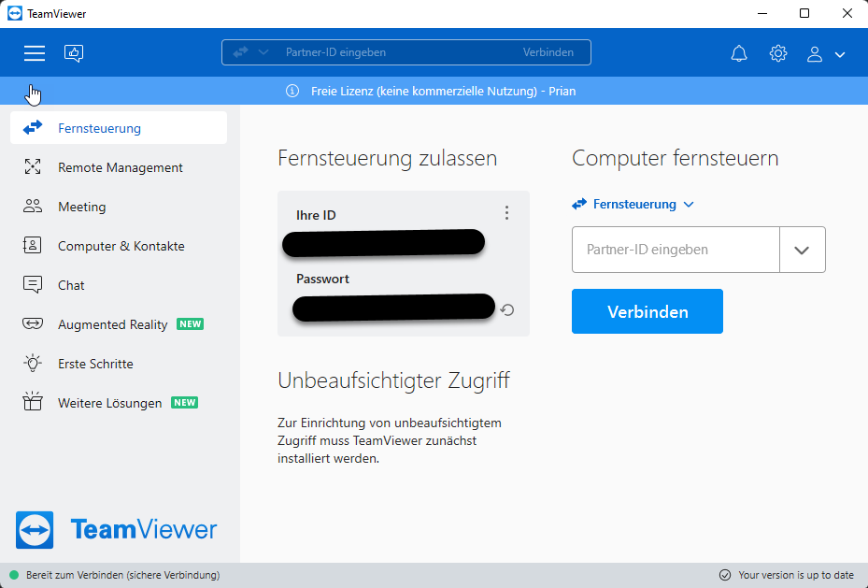Open Weitere Lösungen
868x588 pixels.
(x=119, y=403)
